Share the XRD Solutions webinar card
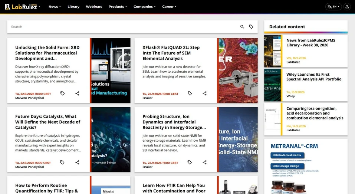 pos(77,93)
